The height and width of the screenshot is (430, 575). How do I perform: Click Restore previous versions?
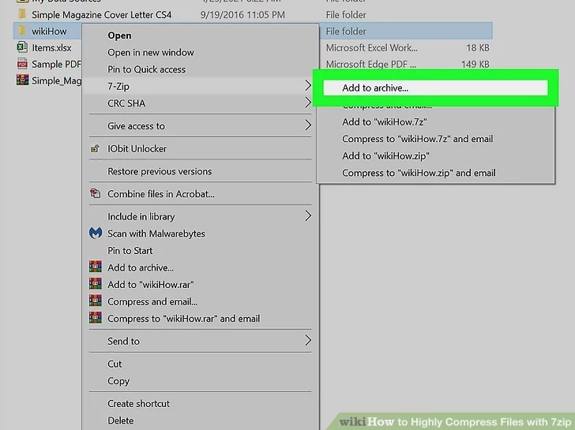tap(160, 171)
